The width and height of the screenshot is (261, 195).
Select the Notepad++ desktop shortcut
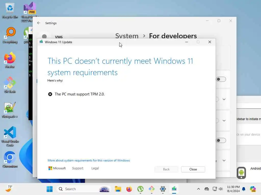[x=10, y=110]
